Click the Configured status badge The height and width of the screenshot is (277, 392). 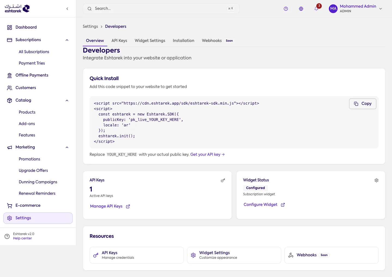pos(255,188)
